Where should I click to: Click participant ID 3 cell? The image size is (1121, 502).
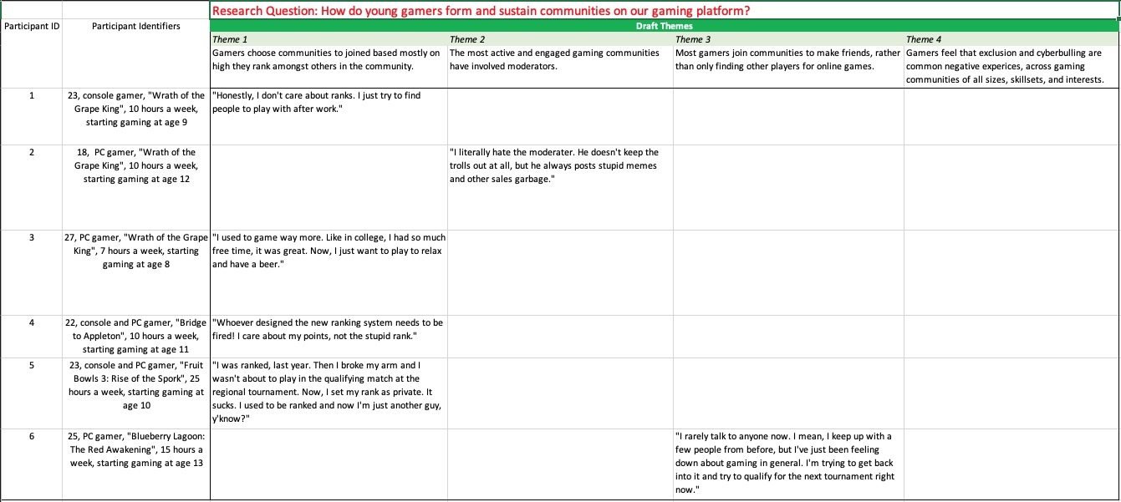32,272
